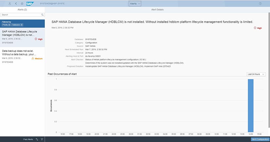
Task: Open Past Alerts
Action: pos(28,139)
